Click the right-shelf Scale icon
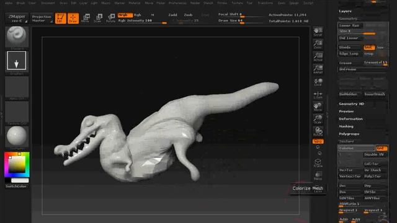The image size is (397, 223). click(318, 119)
